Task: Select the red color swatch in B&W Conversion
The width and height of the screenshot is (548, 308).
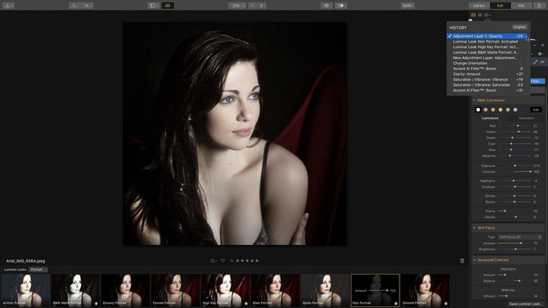Action: click(x=486, y=109)
